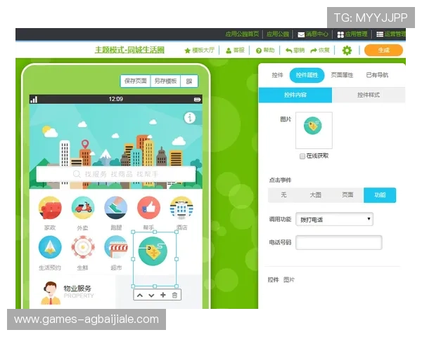Click the 恢复 redo arrow
The image size is (422, 337).
click(x=320, y=51)
